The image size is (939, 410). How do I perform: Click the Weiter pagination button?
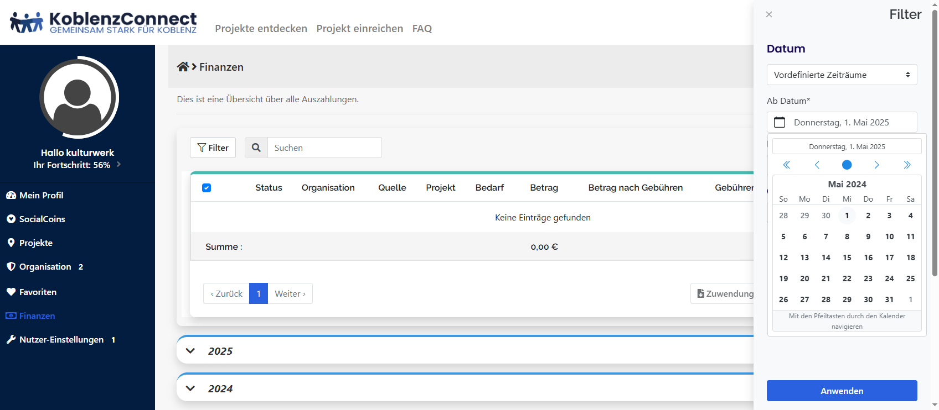[290, 293]
